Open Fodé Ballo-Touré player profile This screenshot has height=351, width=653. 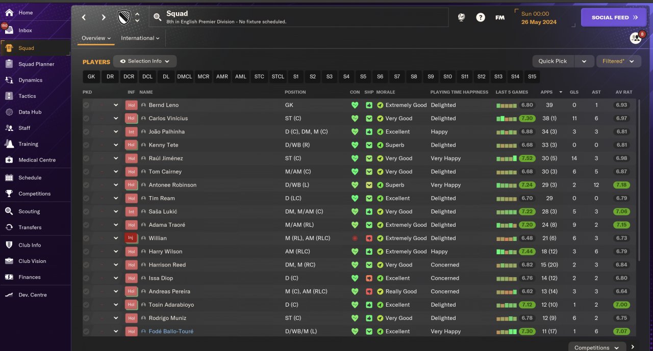(x=171, y=331)
